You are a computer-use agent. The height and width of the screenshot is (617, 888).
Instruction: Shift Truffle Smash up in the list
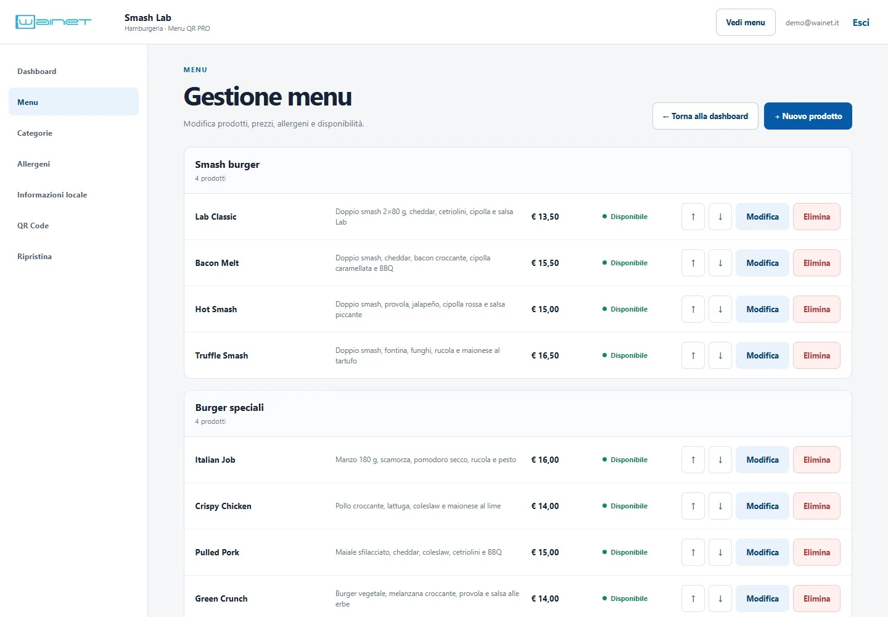[693, 355]
